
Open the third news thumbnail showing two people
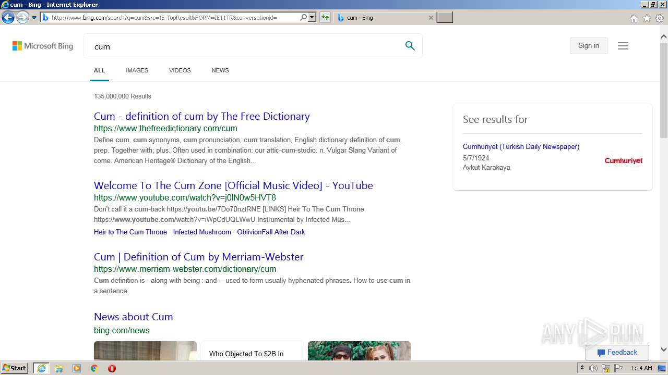(359, 351)
